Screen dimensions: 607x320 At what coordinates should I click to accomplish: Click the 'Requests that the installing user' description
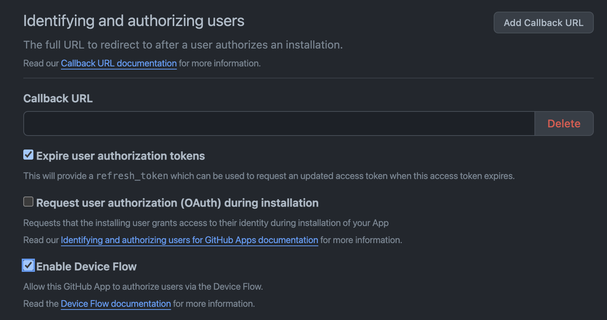tap(206, 223)
